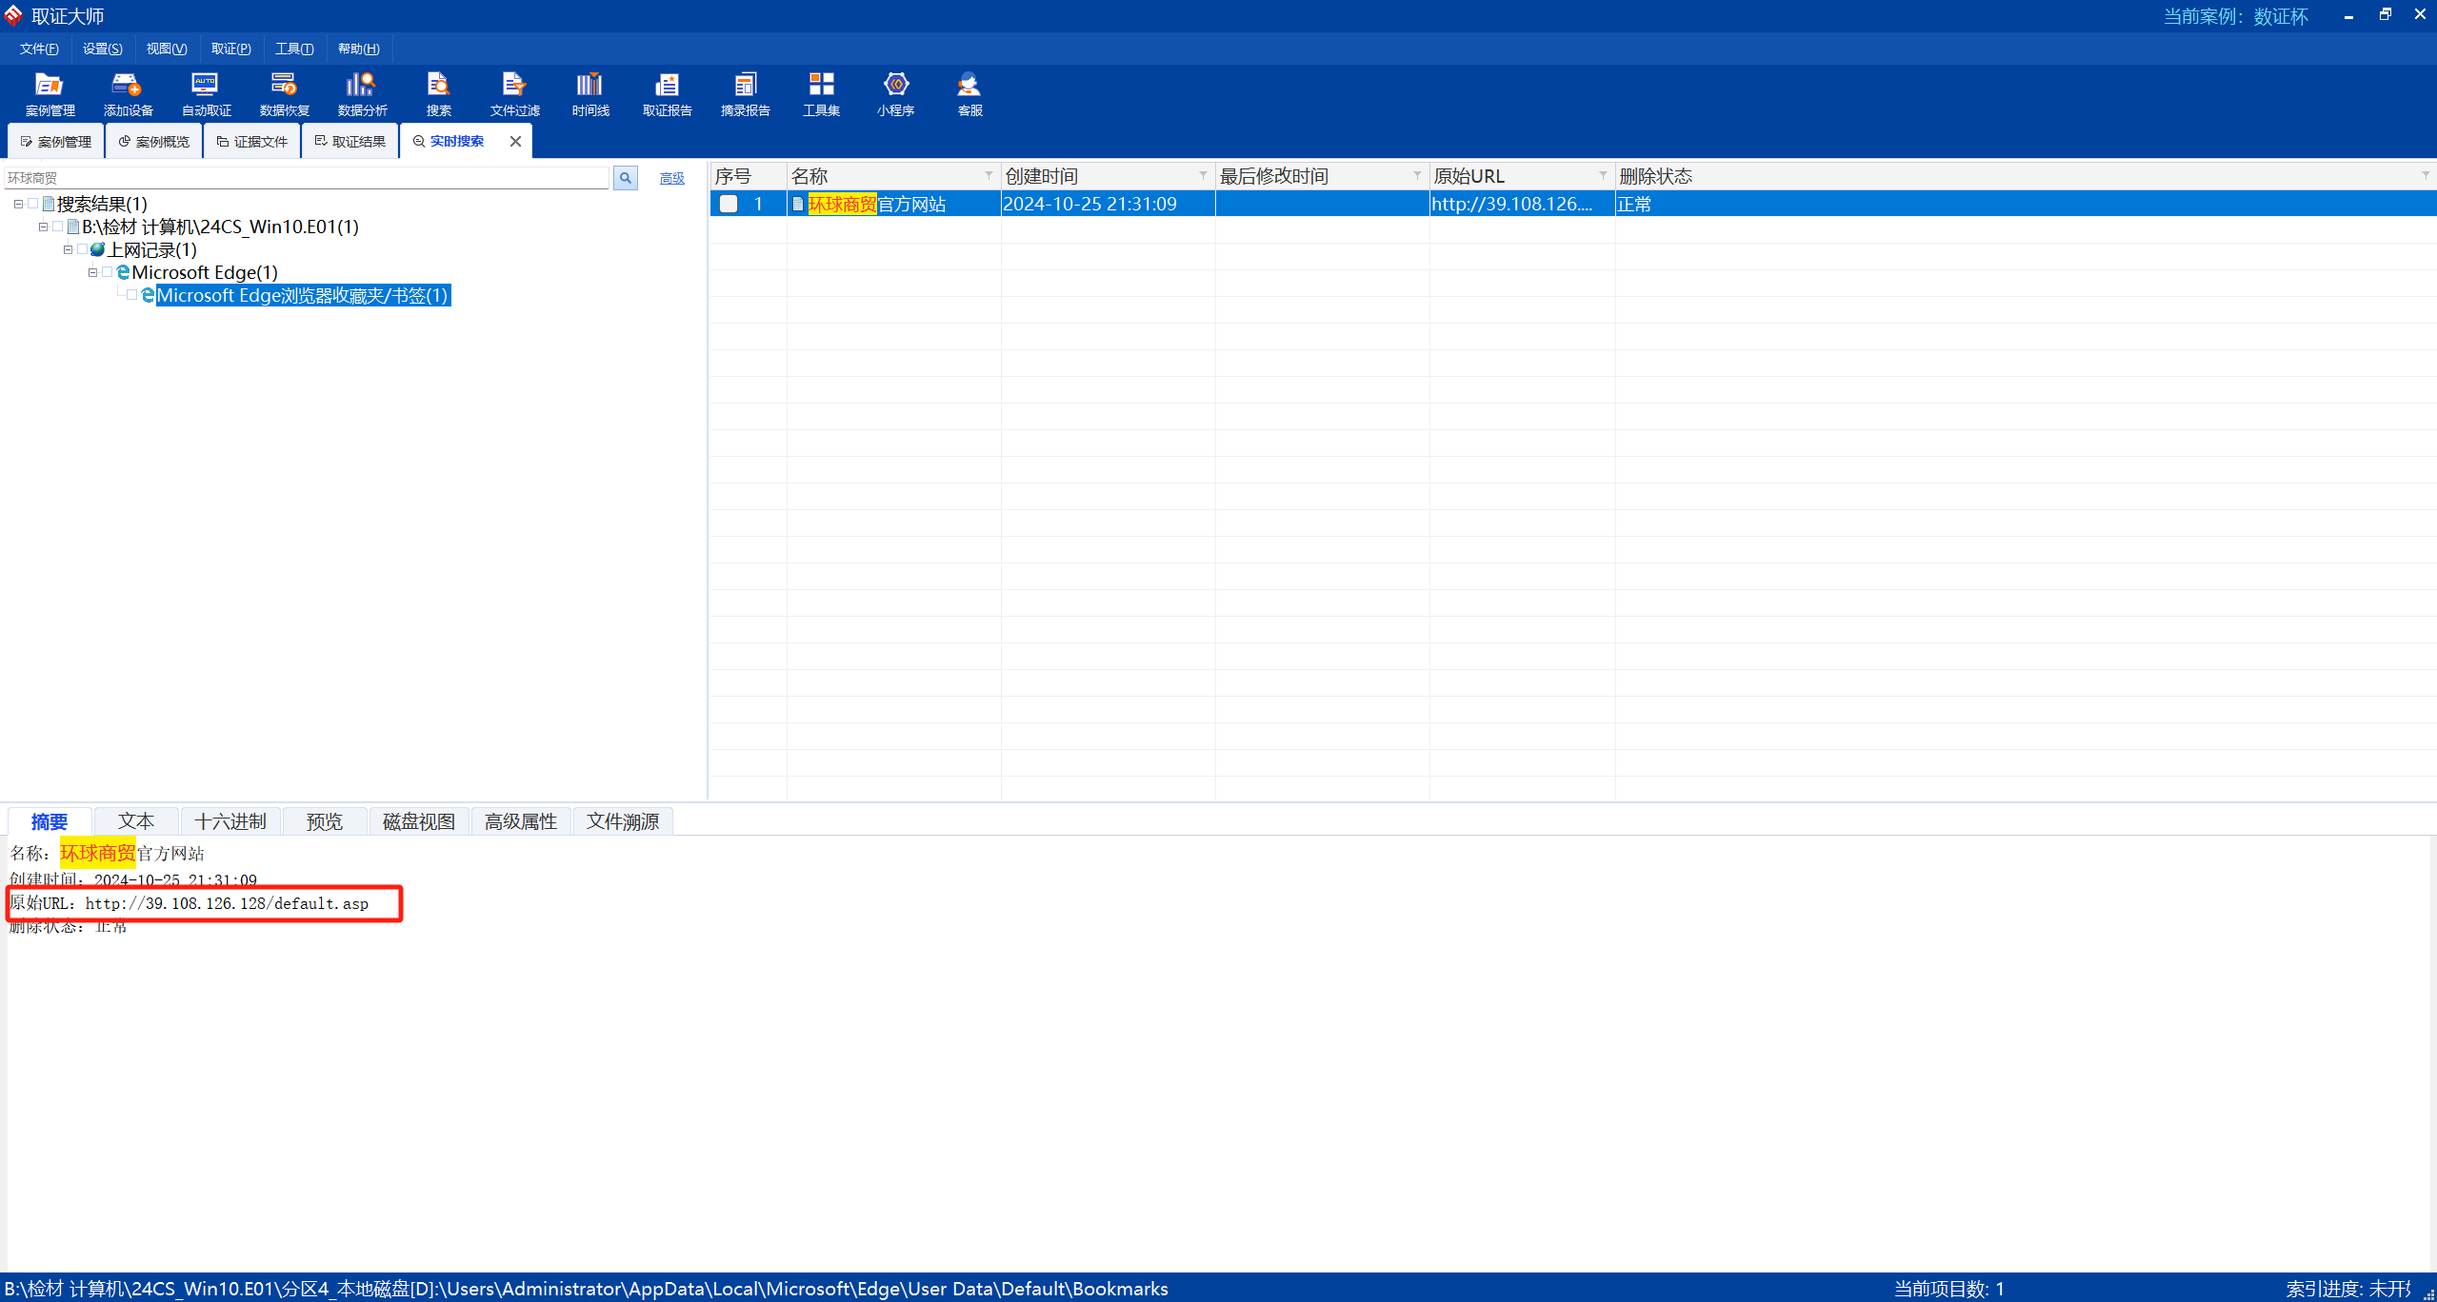This screenshot has height=1302, width=2437.
Task: Open the 取证报告 report icon
Action: click(667, 93)
